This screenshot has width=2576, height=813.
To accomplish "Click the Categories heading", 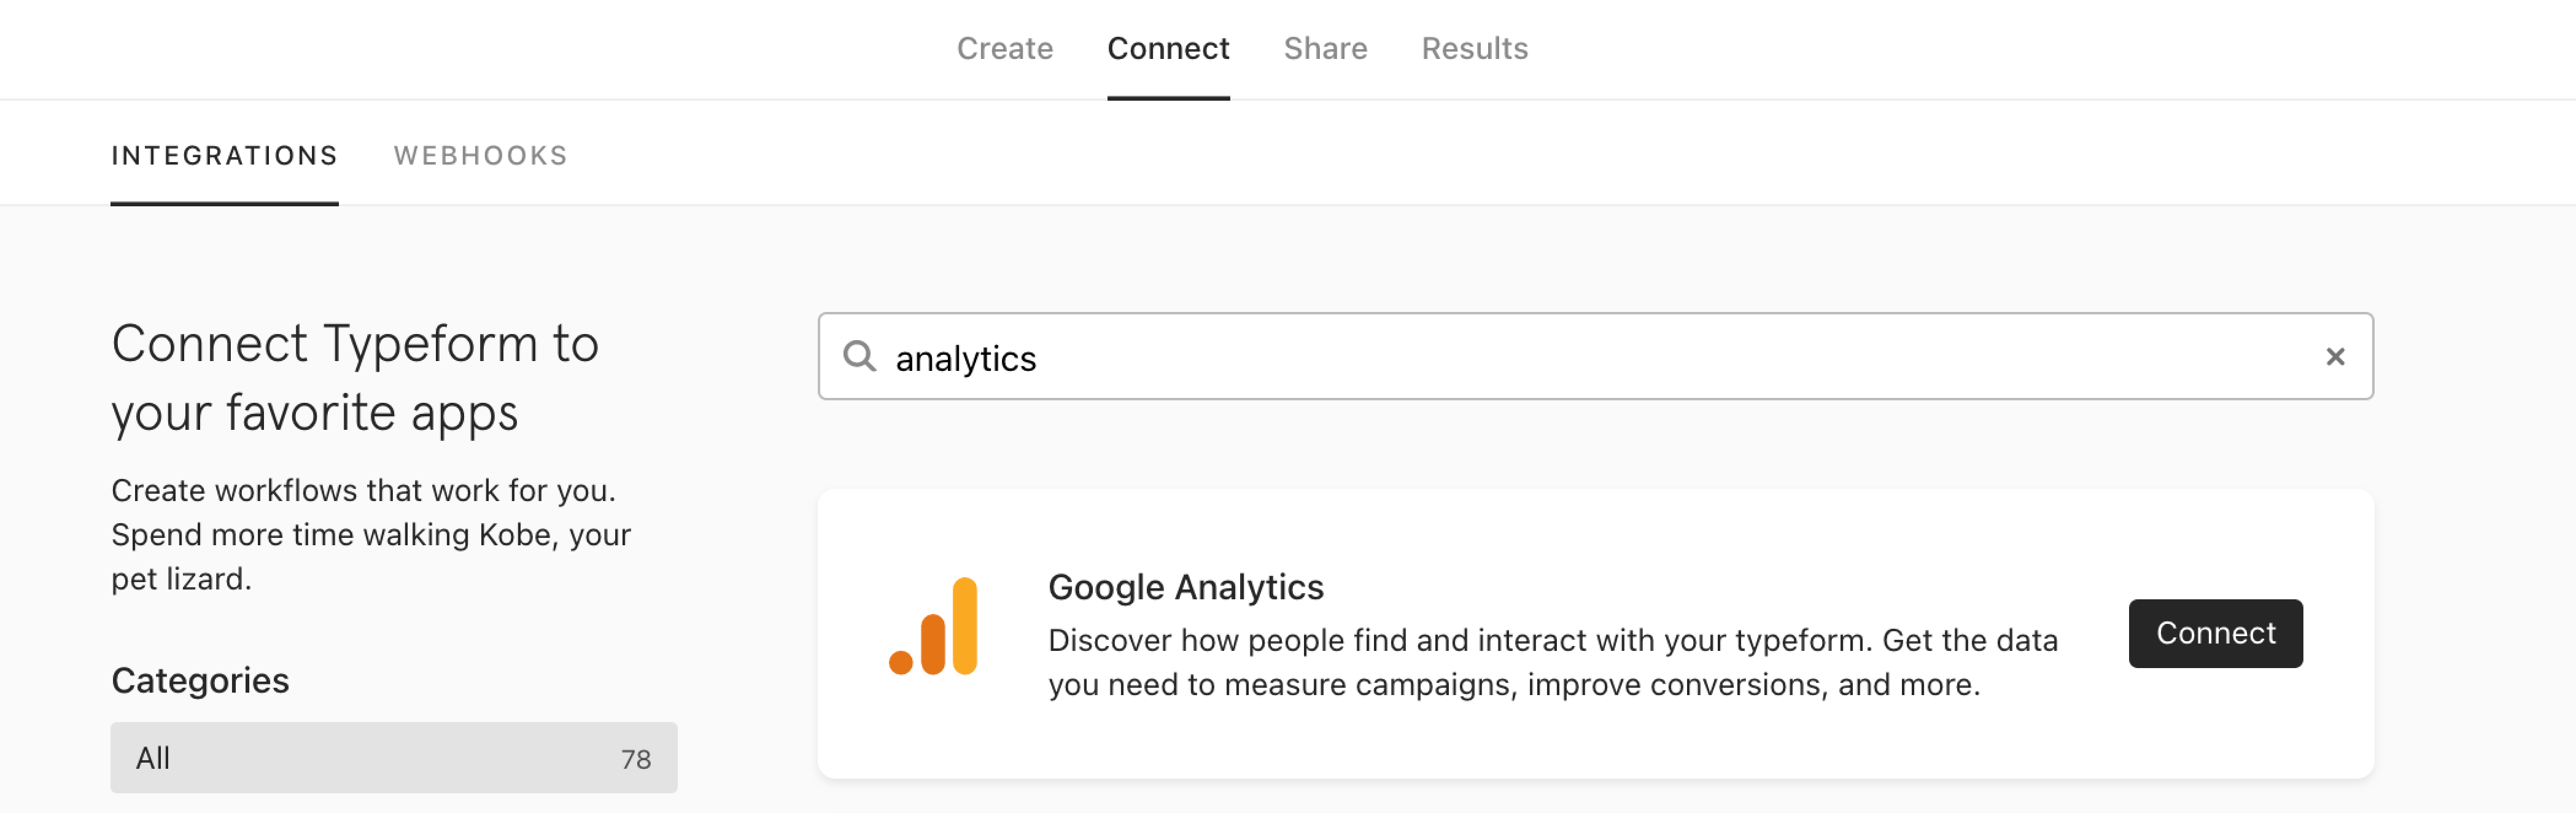I will pyautogui.click(x=200, y=680).
